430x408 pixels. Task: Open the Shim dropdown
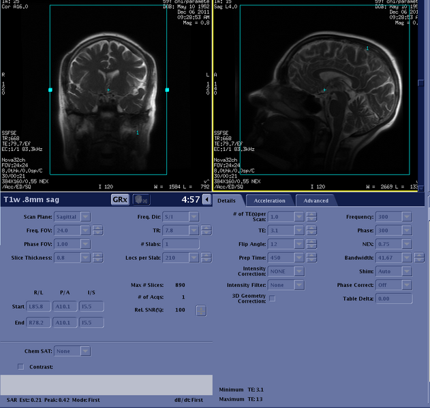coord(407,271)
